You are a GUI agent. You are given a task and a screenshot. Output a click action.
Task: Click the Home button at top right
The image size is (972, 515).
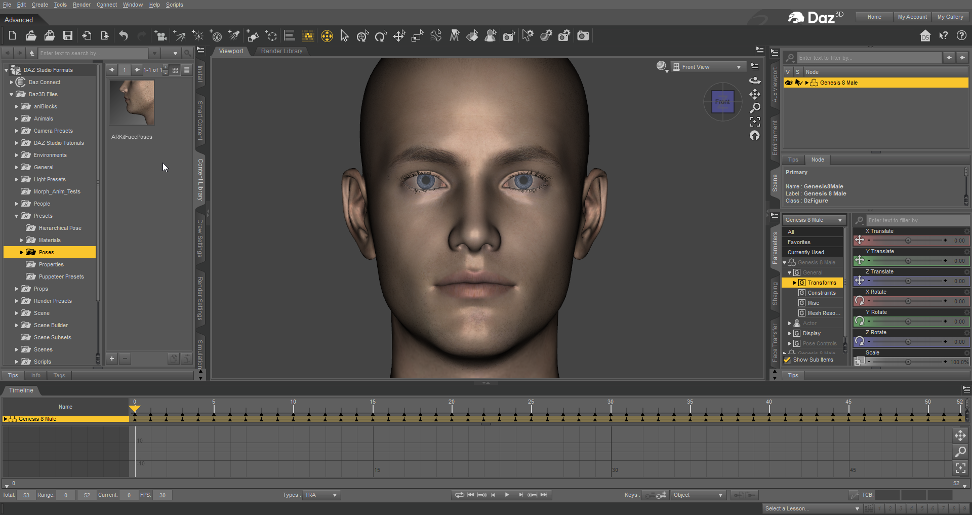click(874, 17)
